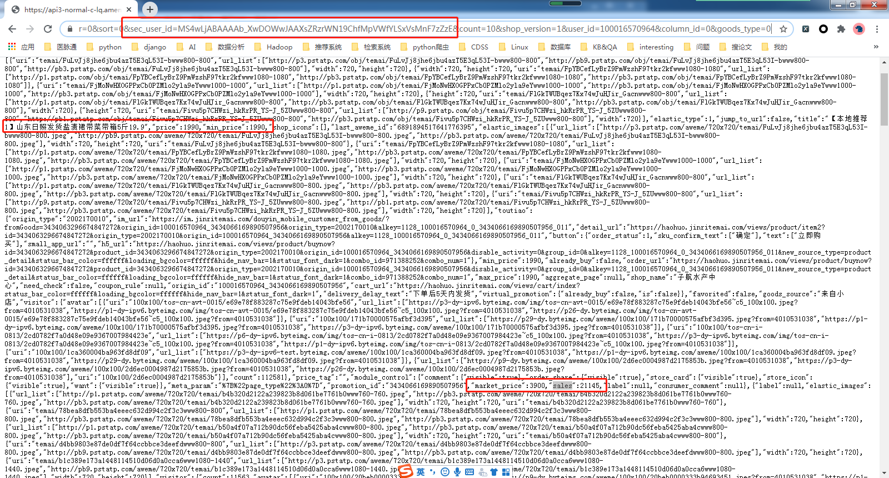Open the black circle extension icon
889x478 pixels.
(x=823, y=29)
